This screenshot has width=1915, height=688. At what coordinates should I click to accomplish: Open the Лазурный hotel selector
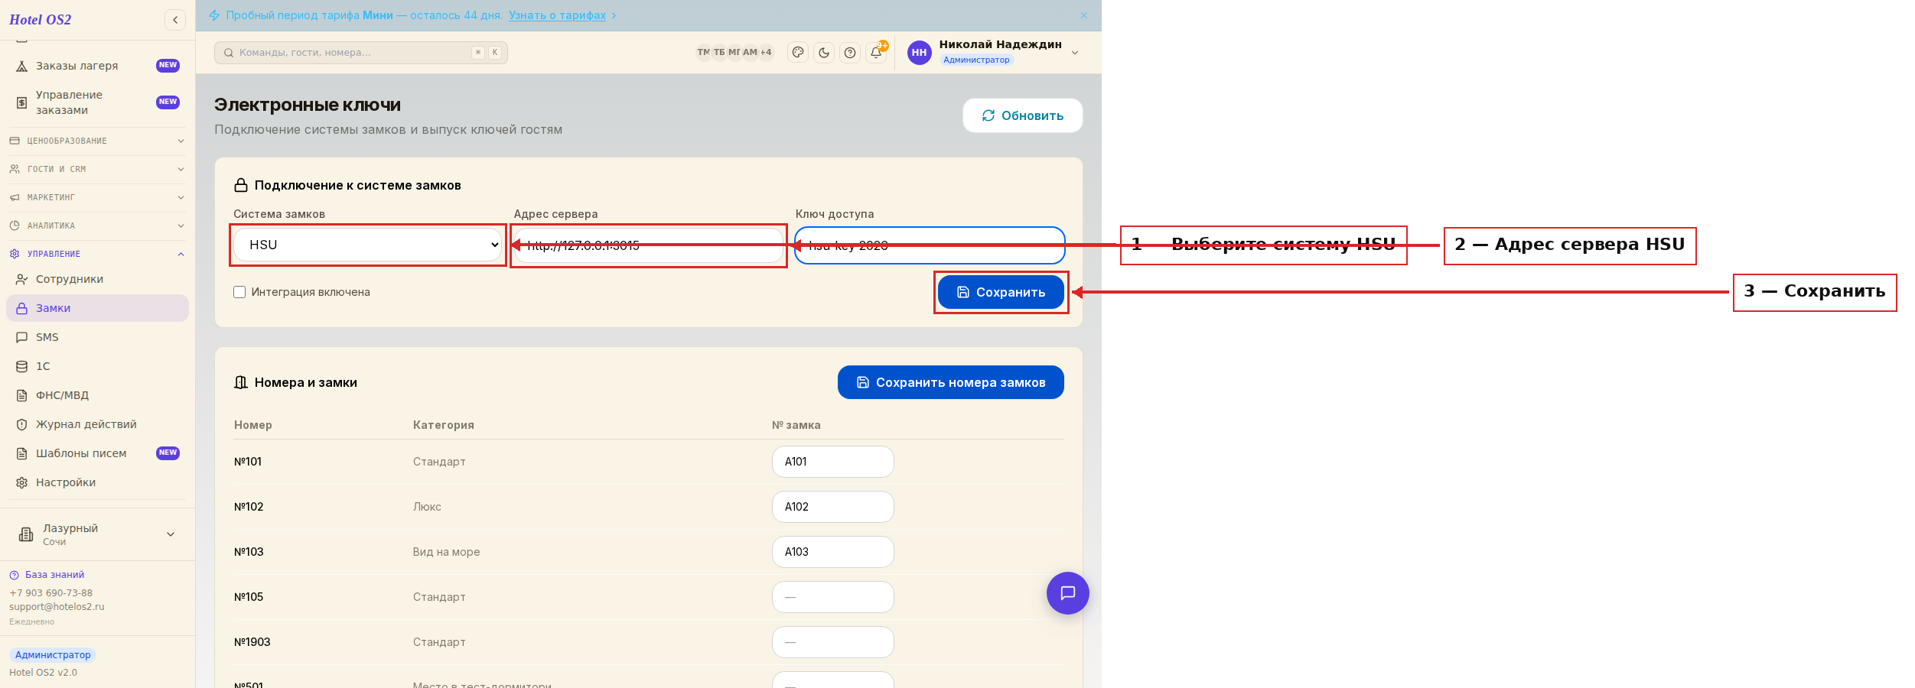[x=97, y=534]
